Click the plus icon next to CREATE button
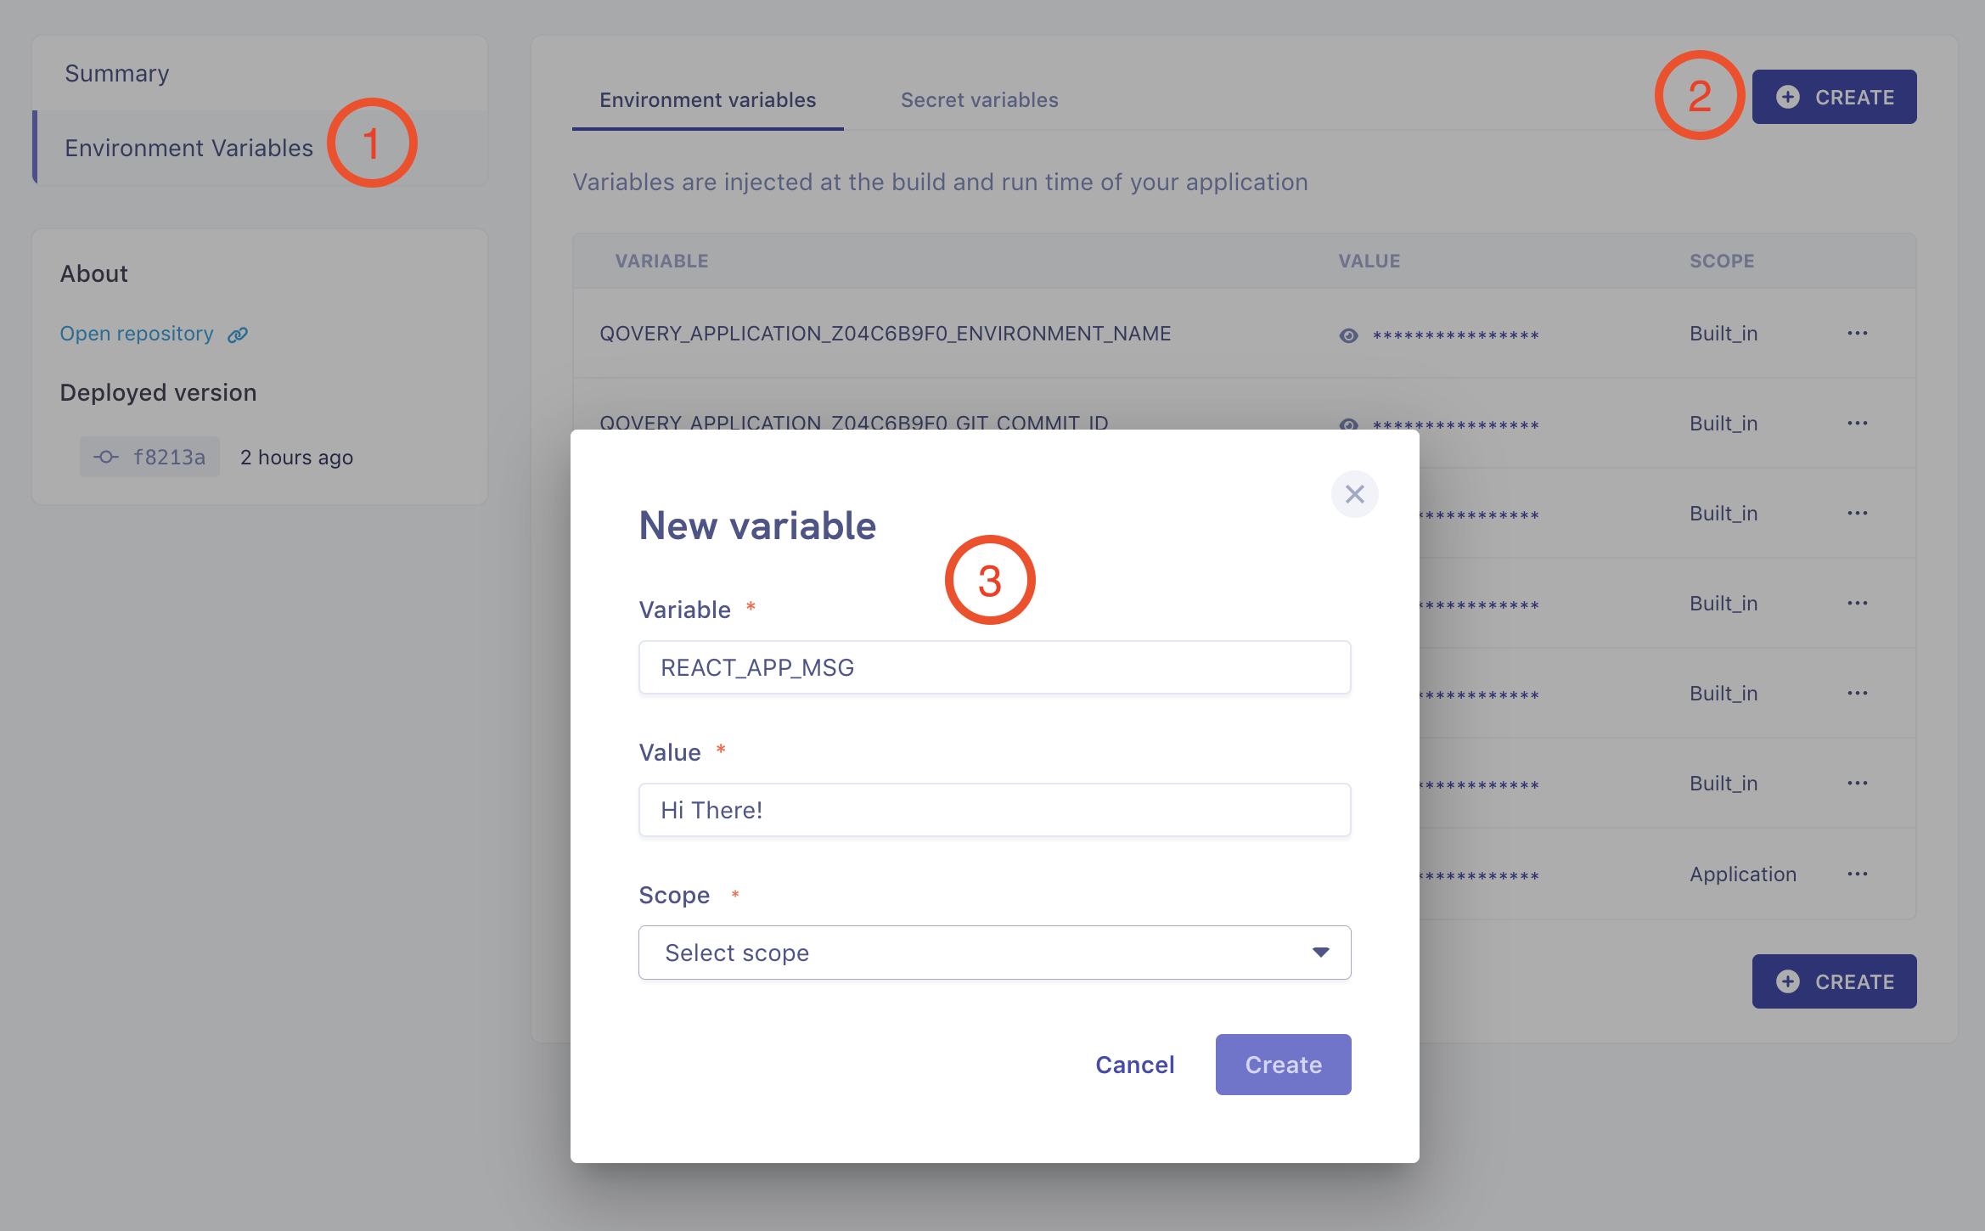This screenshot has width=1985, height=1231. click(x=1790, y=97)
